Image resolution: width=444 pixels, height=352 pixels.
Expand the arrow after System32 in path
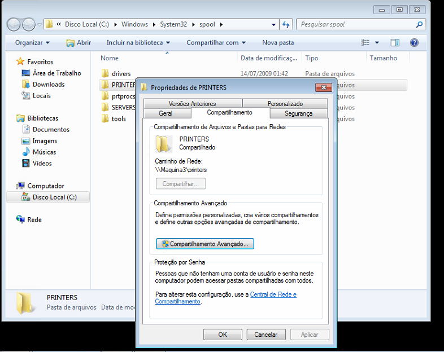[x=193, y=25]
